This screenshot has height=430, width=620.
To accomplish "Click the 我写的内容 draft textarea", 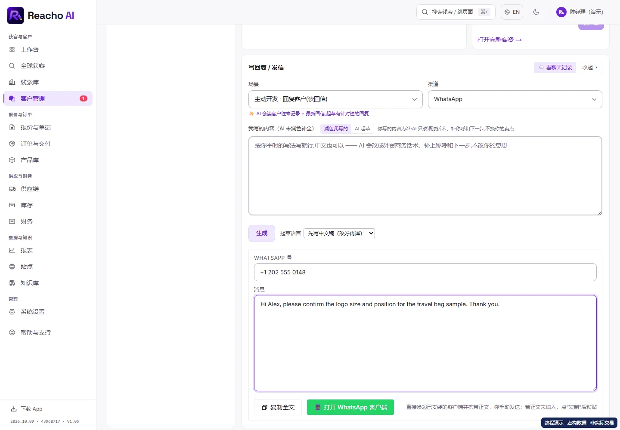I will [x=425, y=176].
